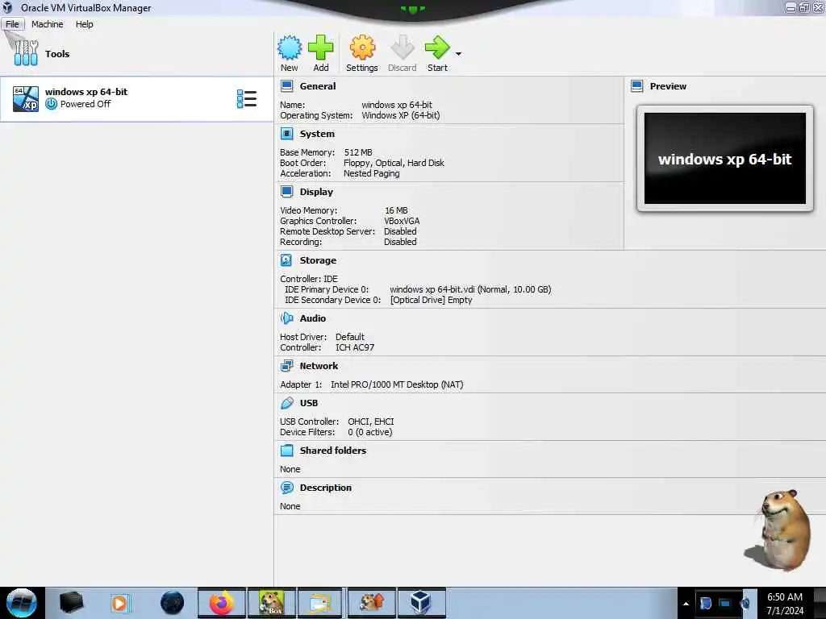
Task: Open the machine tools list menu icon
Action: click(247, 99)
